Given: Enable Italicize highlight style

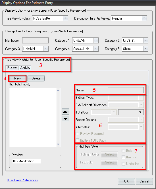Looking at the screenshot, I should tap(123, 157).
